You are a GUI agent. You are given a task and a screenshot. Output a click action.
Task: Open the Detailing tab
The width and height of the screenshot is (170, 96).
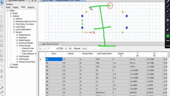(x=9, y=4)
